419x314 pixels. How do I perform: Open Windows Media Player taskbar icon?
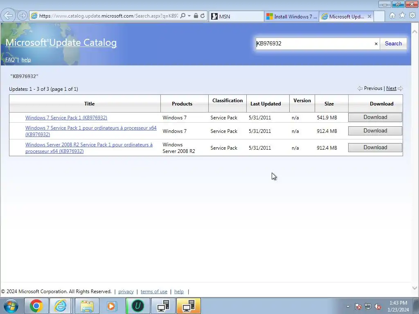(x=112, y=306)
